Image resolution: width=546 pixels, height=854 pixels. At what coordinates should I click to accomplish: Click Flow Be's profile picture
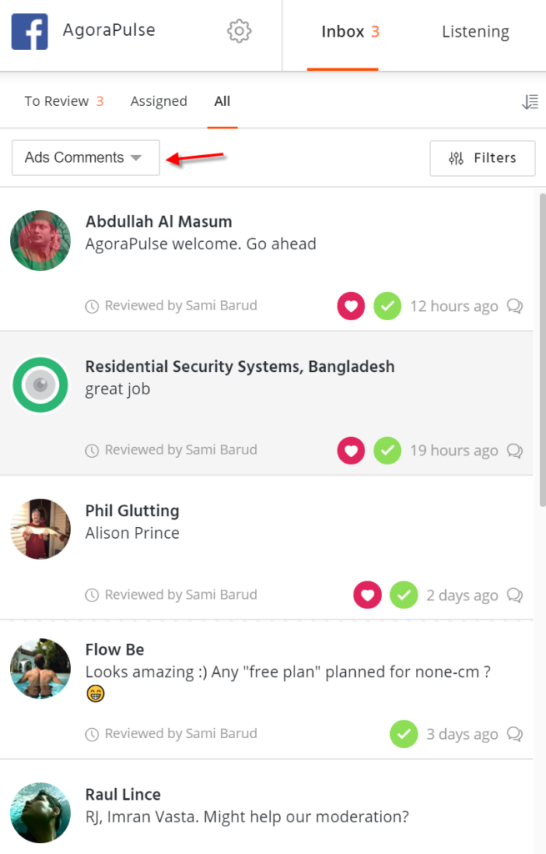(40, 669)
